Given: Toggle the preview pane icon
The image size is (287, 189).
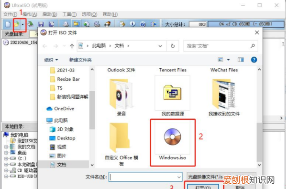Looking at the screenshot, I should tap(241, 60).
